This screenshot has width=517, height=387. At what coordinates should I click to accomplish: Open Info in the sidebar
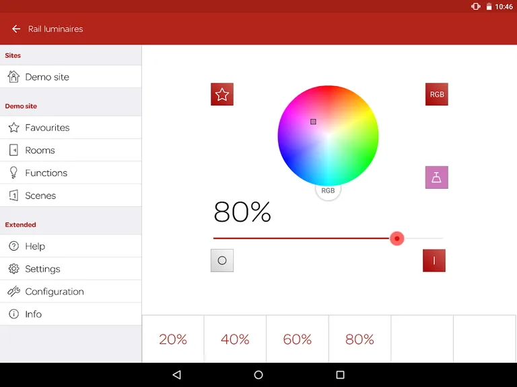click(71, 314)
